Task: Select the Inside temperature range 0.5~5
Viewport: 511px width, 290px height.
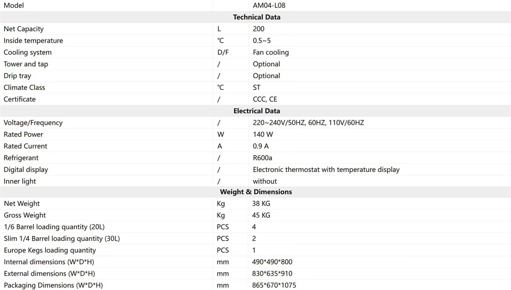Action: click(262, 41)
